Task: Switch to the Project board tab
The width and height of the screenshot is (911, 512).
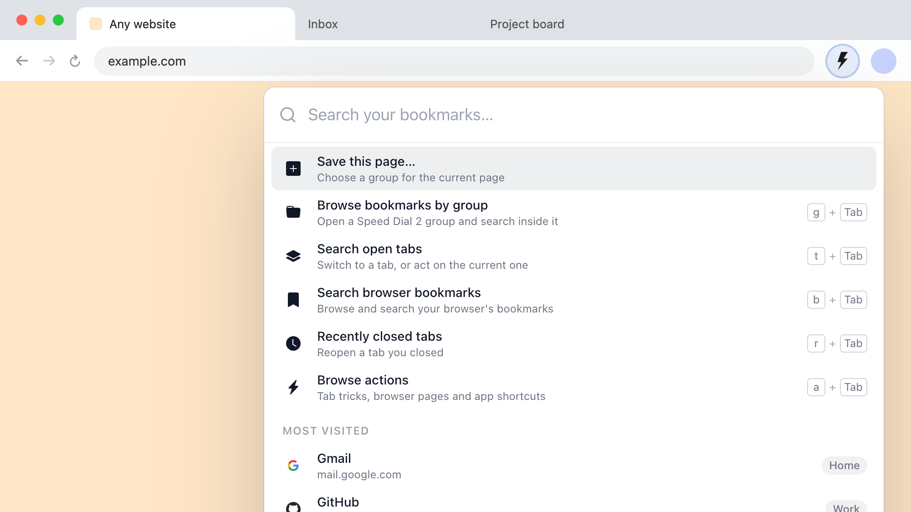Action: pyautogui.click(x=527, y=24)
